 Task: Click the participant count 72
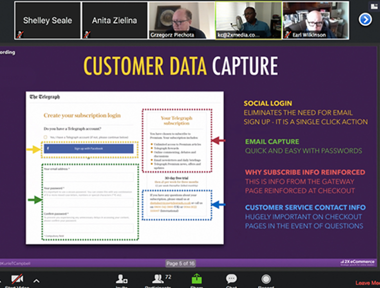pyautogui.click(x=168, y=277)
